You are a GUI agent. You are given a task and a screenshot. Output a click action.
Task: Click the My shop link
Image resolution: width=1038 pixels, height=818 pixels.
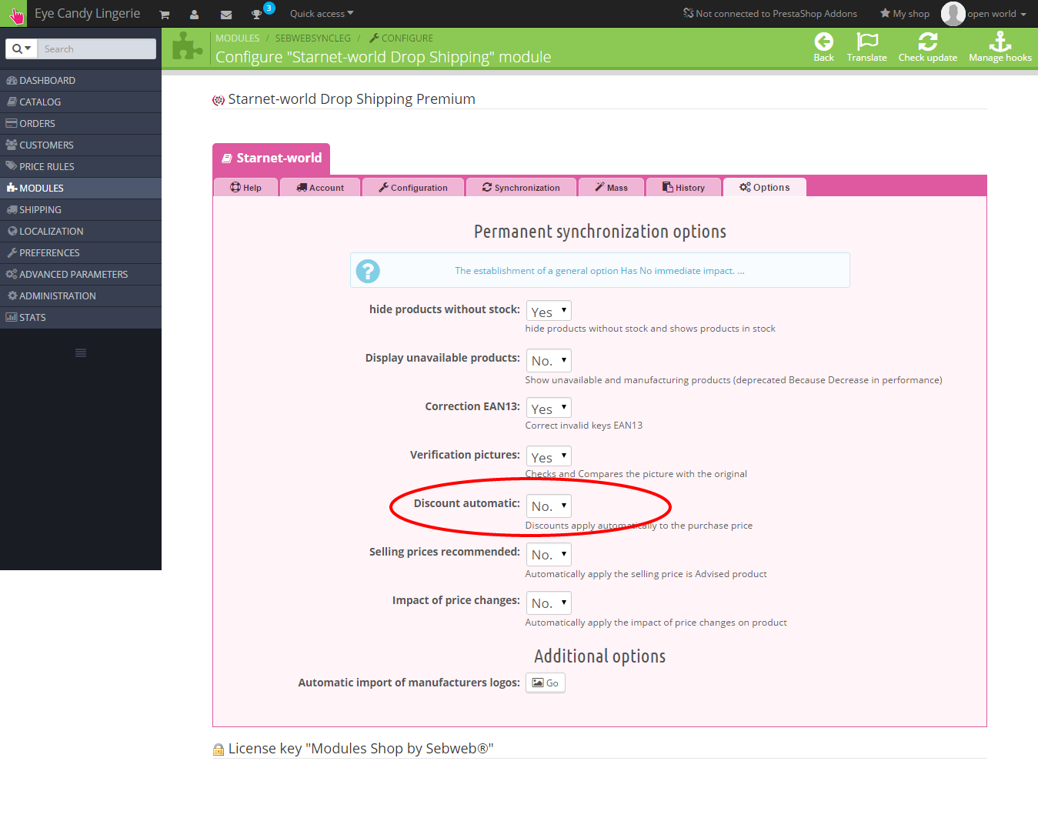tap(905, 14)
